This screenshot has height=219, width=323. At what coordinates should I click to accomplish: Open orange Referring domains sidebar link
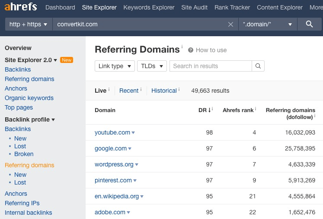pos(29,165)
